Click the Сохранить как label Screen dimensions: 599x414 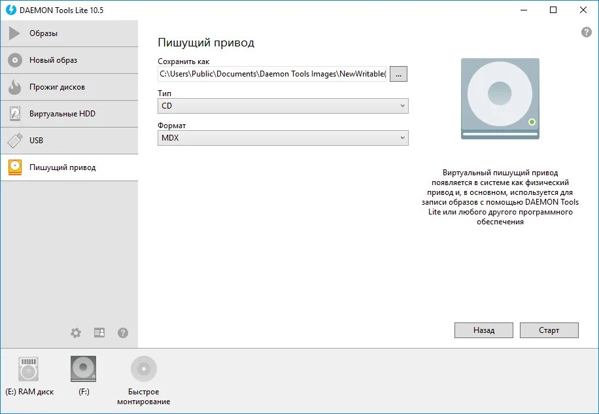pyautogui.click(x=183, y=61)
